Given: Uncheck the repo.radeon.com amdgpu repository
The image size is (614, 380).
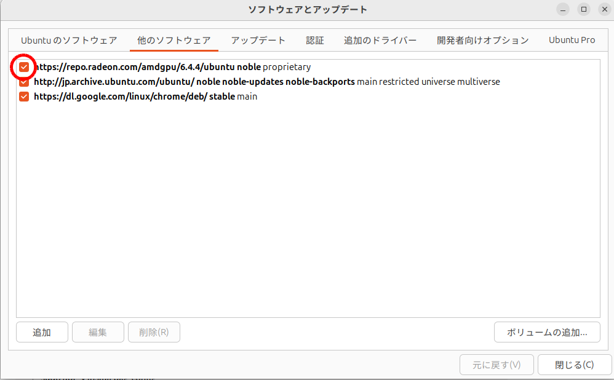Looking at the screenshot, I should (x=24, y=67).
